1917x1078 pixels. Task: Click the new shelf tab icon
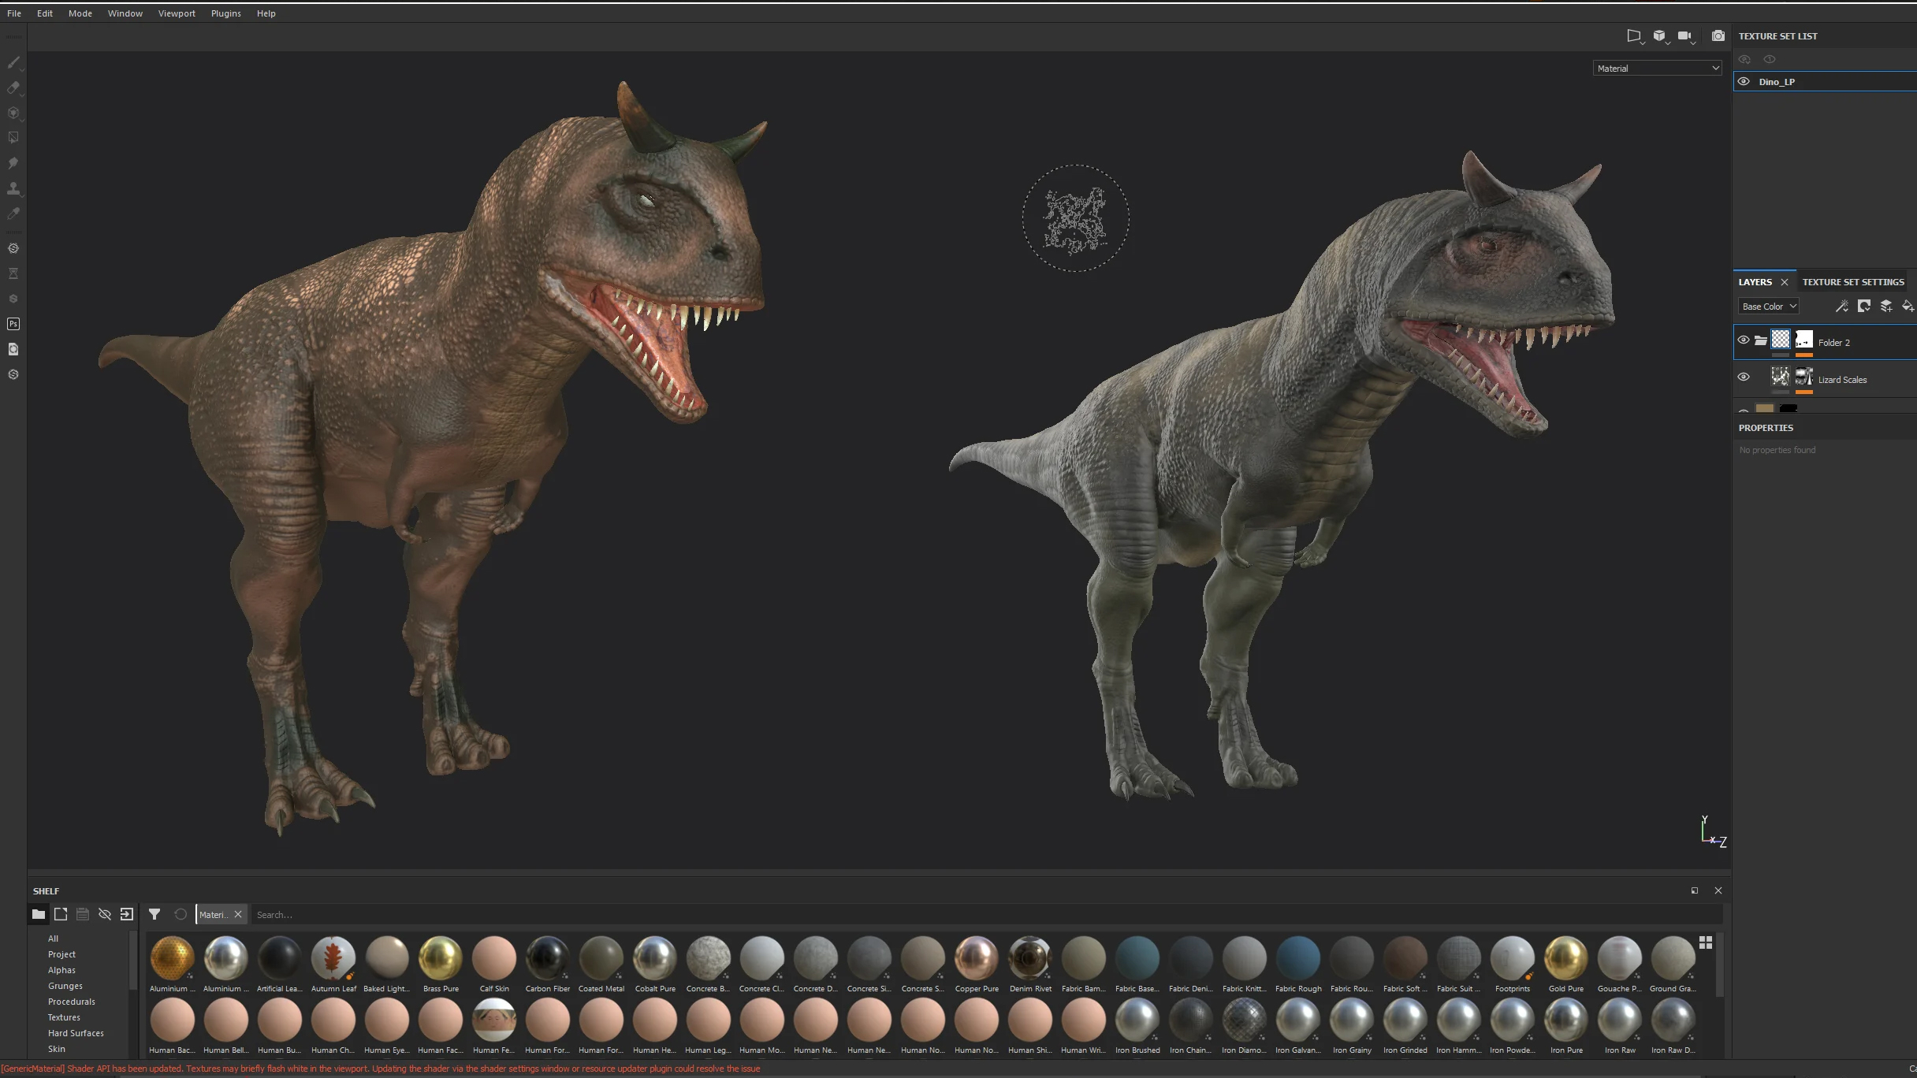61,914
